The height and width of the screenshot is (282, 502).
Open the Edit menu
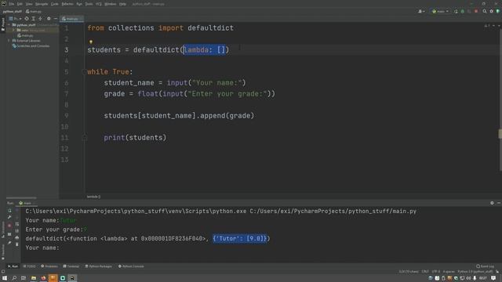coord(20,4)
